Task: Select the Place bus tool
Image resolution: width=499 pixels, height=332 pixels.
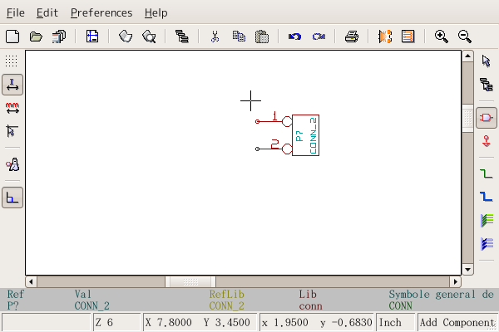Action: tap(487, 197)
